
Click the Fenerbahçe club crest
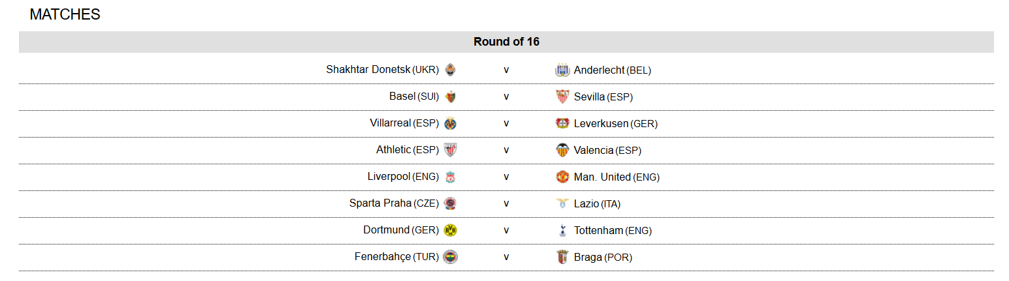450,257
